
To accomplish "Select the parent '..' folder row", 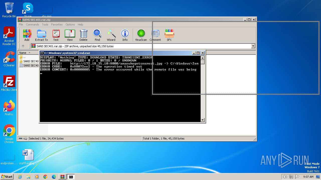I will click(24, 57).
